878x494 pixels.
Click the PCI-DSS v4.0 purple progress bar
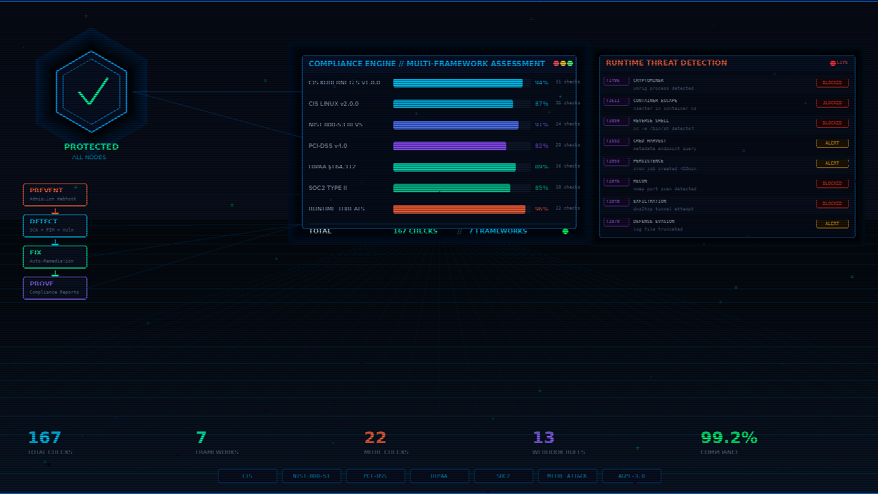tap(462, 146)
